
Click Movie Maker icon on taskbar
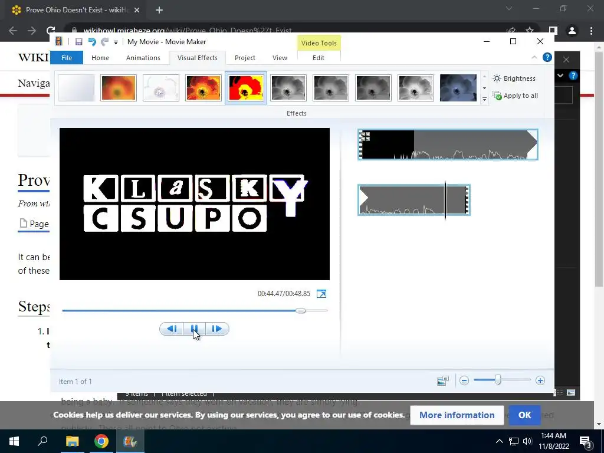(130, 441)
